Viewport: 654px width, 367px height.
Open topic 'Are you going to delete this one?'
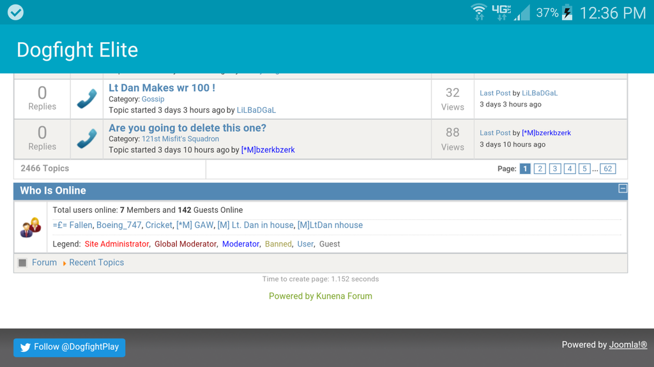click(187, 128)
